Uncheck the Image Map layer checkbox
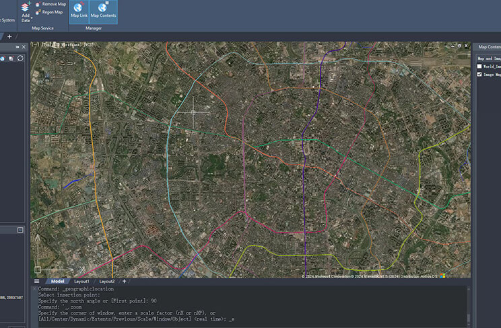 tap(479, 75)
